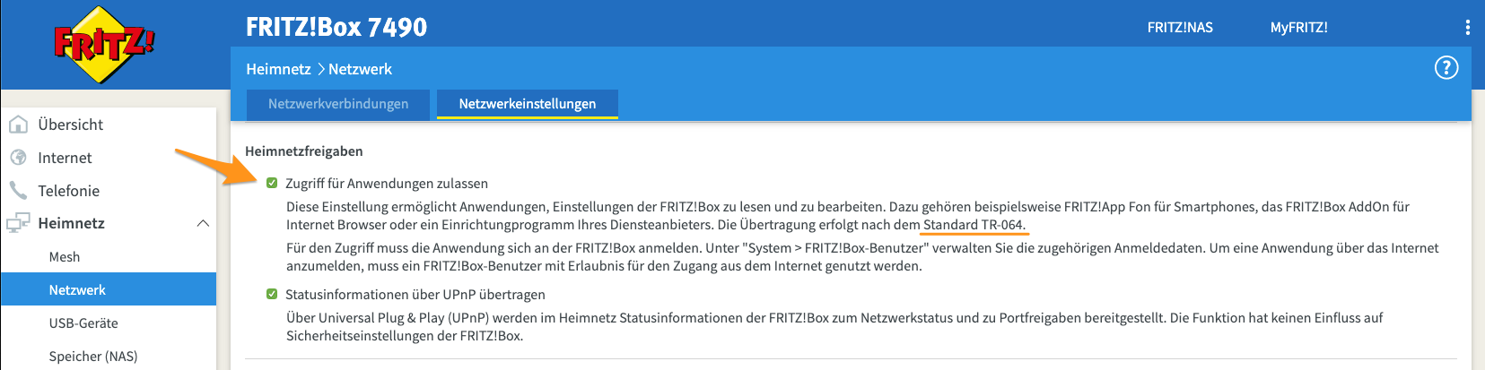Click the Internet globe icon
The height and width of the screenshot is (370, 1485).
(x=18, y=158)
